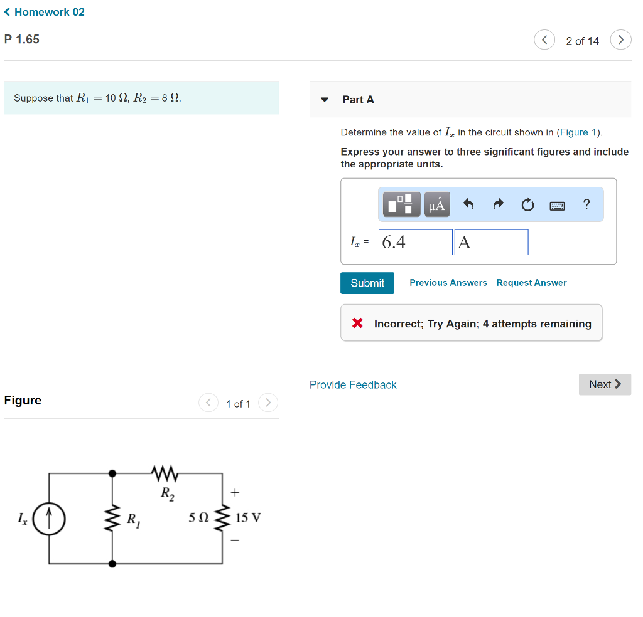Show next figure arrow
This screenshot has height=617, width=643.
[x=267, y=403]
